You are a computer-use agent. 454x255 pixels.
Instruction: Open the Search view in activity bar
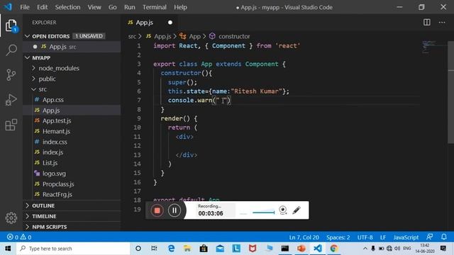point(11,50)
